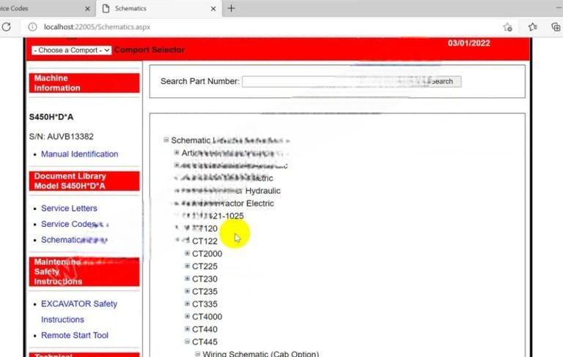Select the CT335 tree item

coord(205,304)
